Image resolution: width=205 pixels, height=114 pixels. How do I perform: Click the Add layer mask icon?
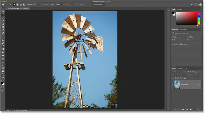tap(183, 110)
